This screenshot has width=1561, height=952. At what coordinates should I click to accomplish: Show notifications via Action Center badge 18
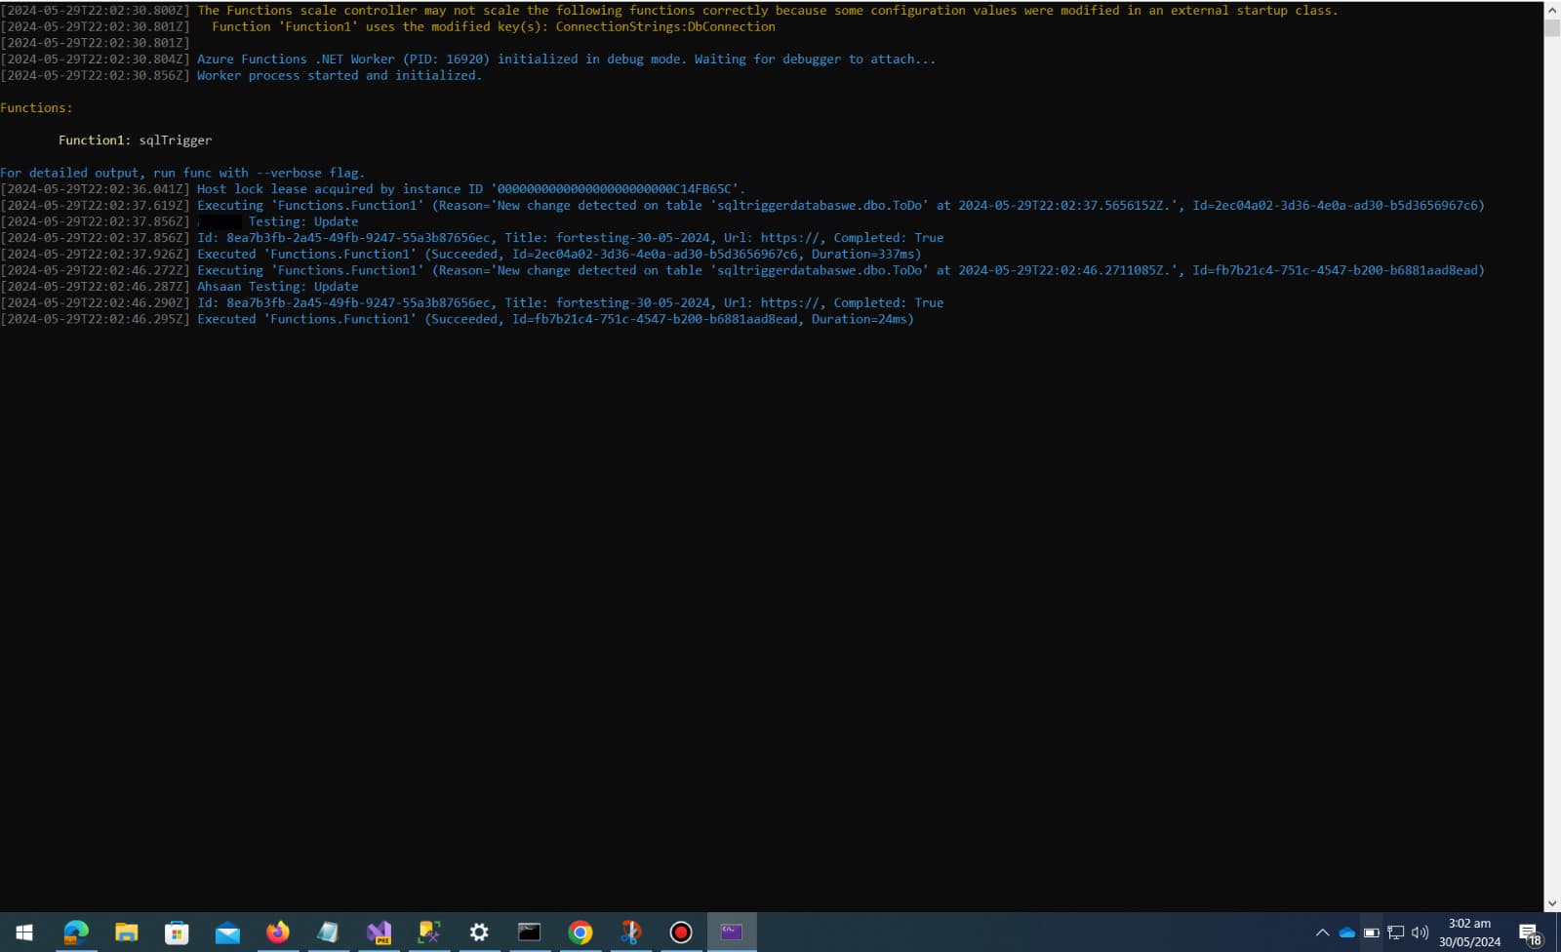coord(1529,932)
